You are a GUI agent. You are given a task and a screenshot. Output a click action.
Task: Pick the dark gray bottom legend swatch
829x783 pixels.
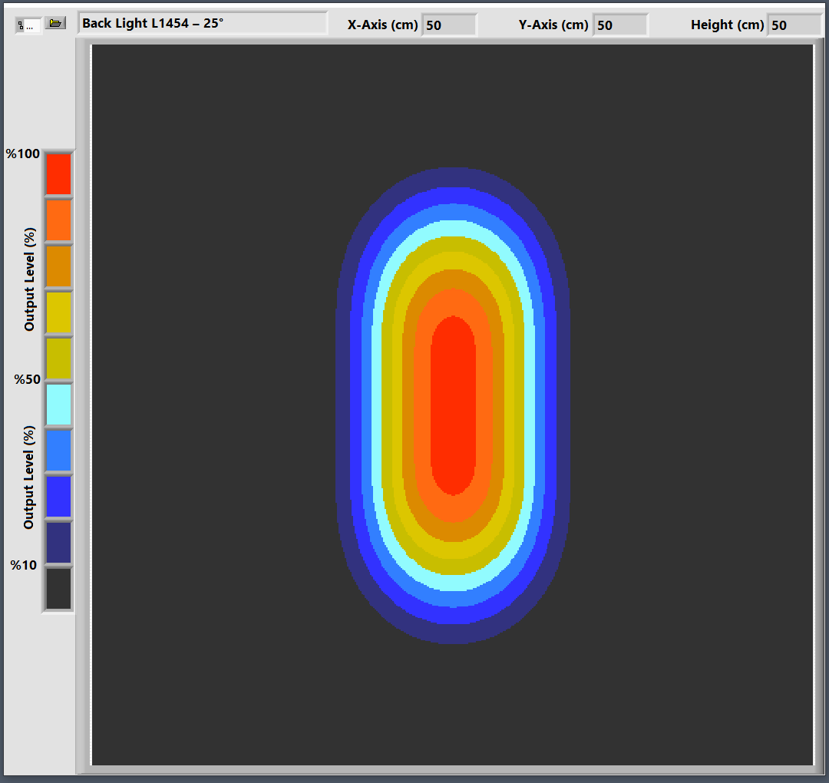pyautogui.click(x=58, y=589)
